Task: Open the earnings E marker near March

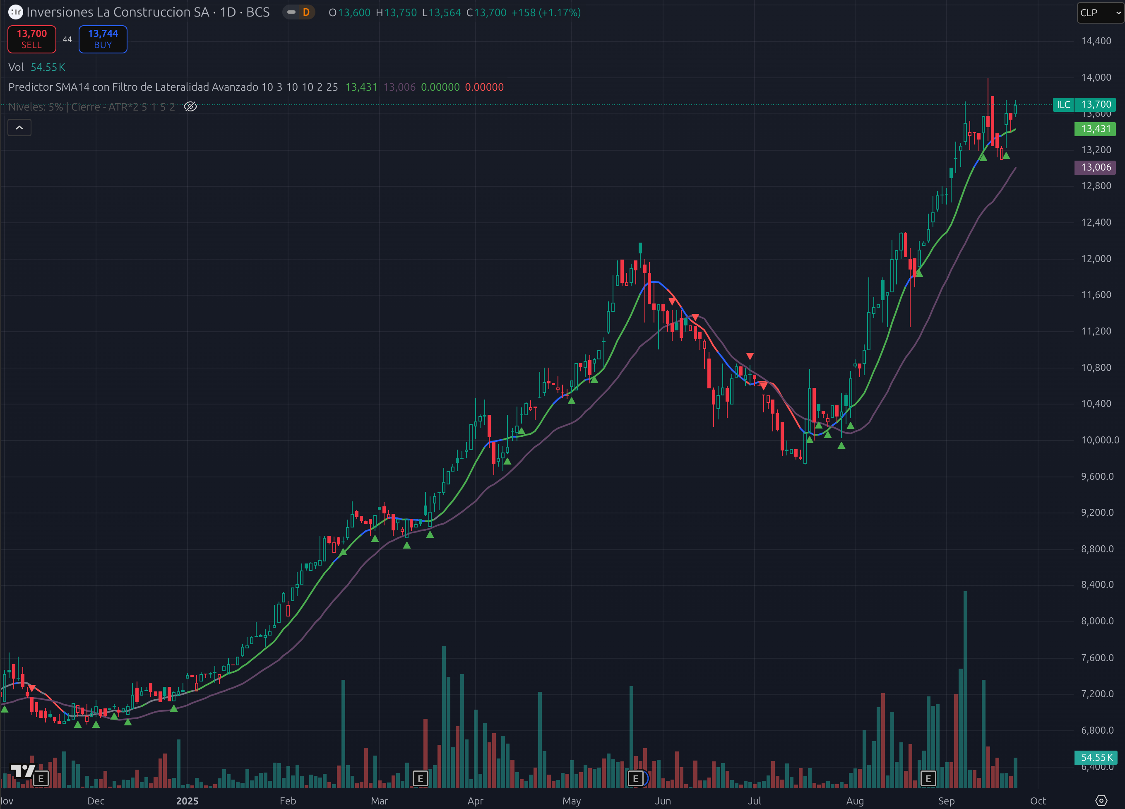Action: point(420,778)
